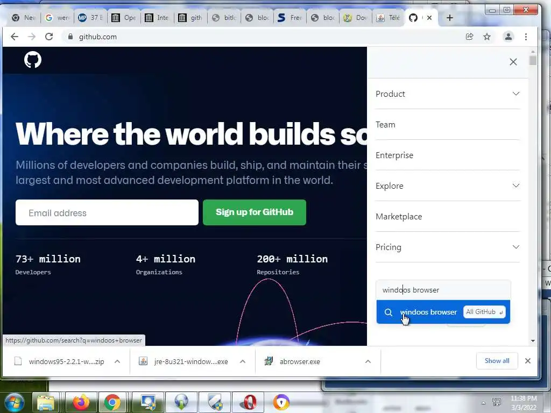Go back to the previous page
551x413 pixels.
point(15,37)
